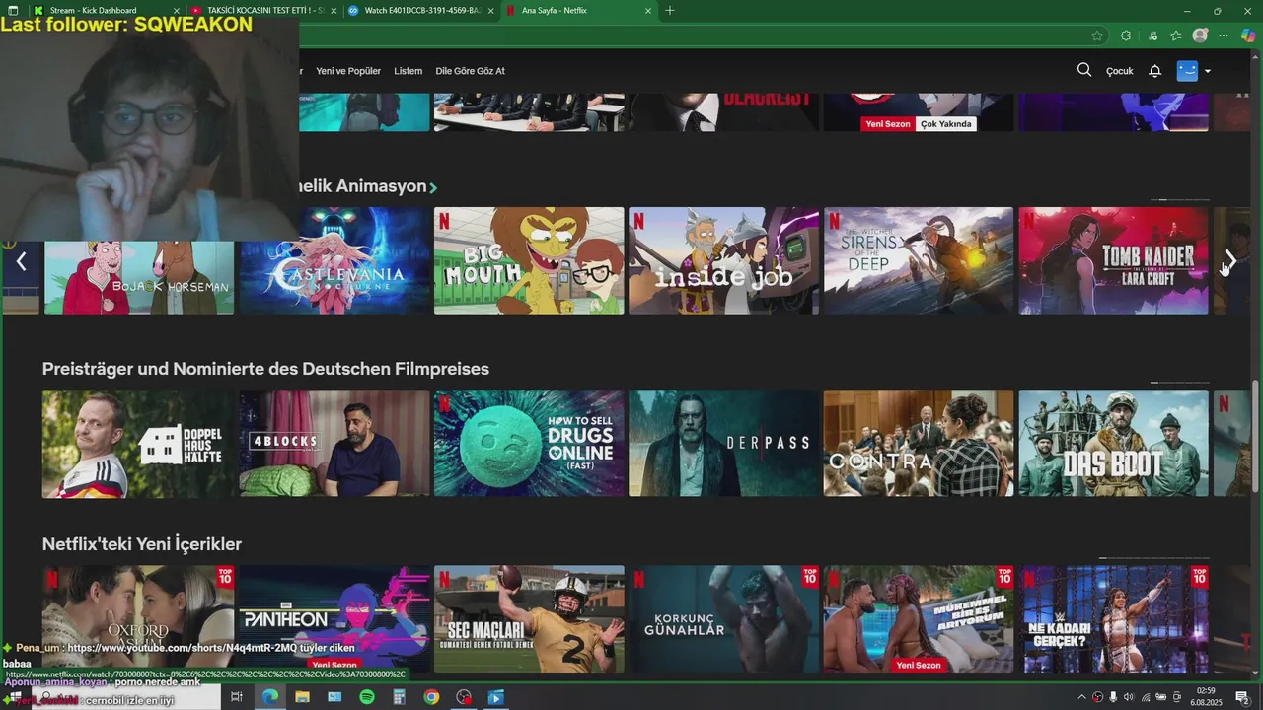This screenshot has height=710, width=1263.
Task: Advance animation row with right arrow
Action: pyautogui.click(x=1230, y=261)
